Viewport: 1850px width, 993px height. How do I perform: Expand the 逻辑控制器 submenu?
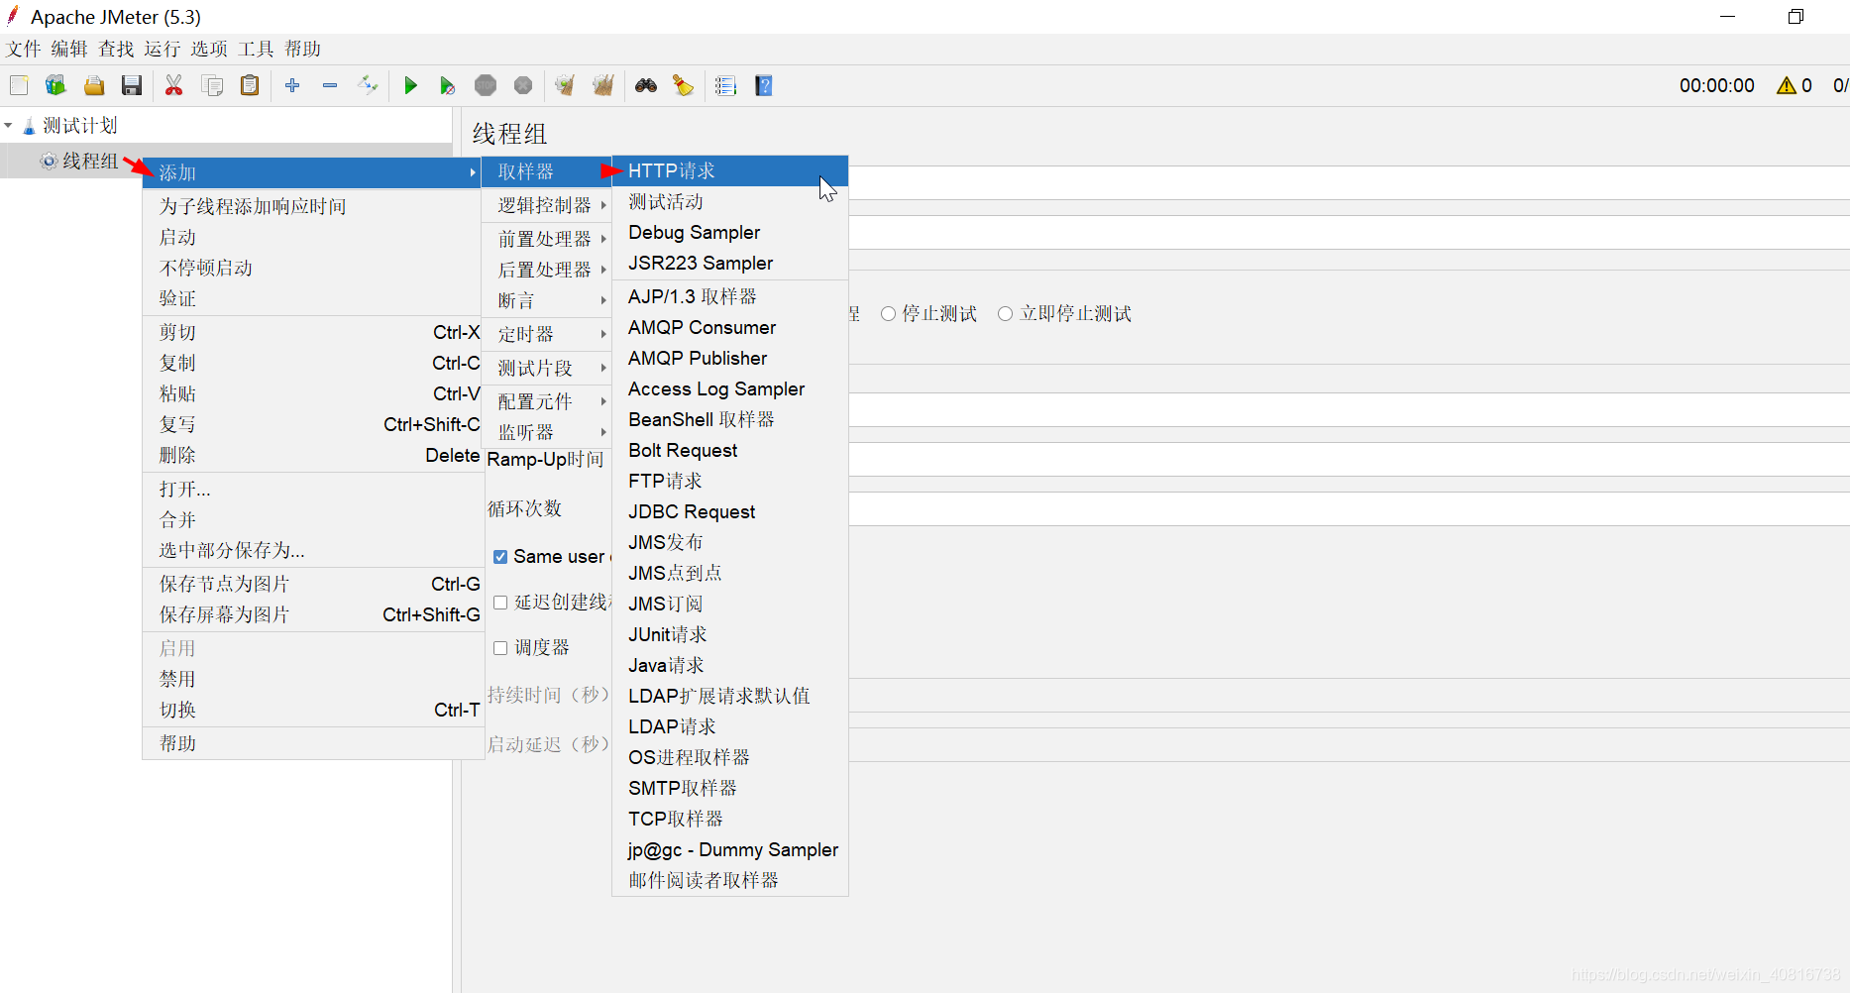click(547, 205)
